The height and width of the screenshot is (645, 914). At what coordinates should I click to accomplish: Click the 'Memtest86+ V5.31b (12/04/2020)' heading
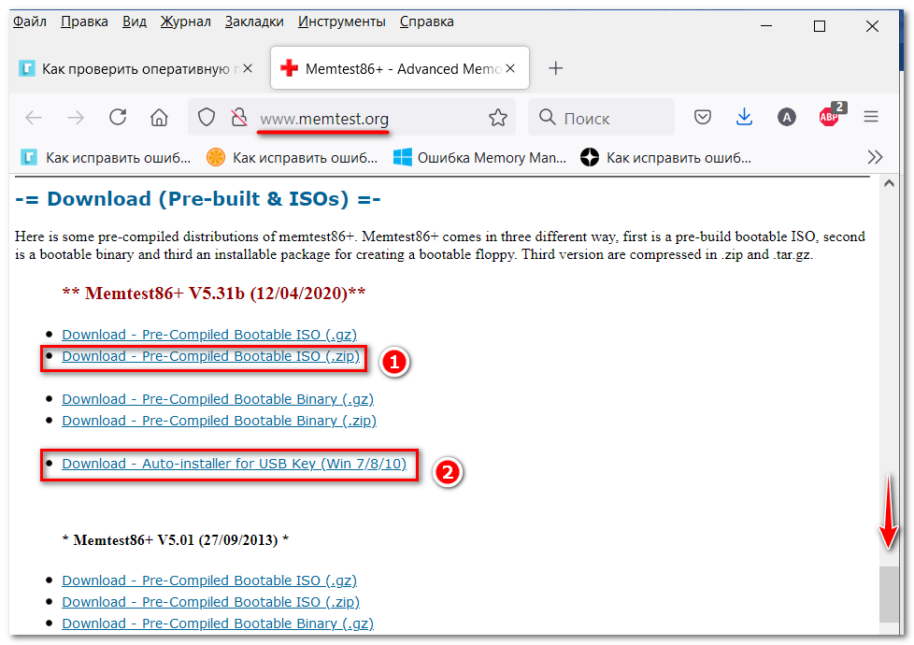click(213, 293)
